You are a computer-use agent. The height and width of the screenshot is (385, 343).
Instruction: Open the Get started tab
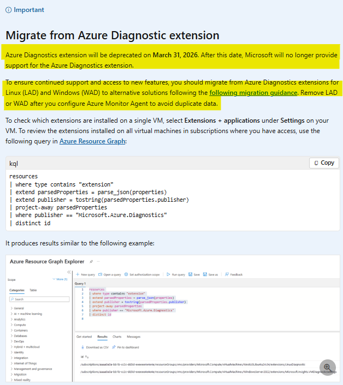[x=84, y=336]
